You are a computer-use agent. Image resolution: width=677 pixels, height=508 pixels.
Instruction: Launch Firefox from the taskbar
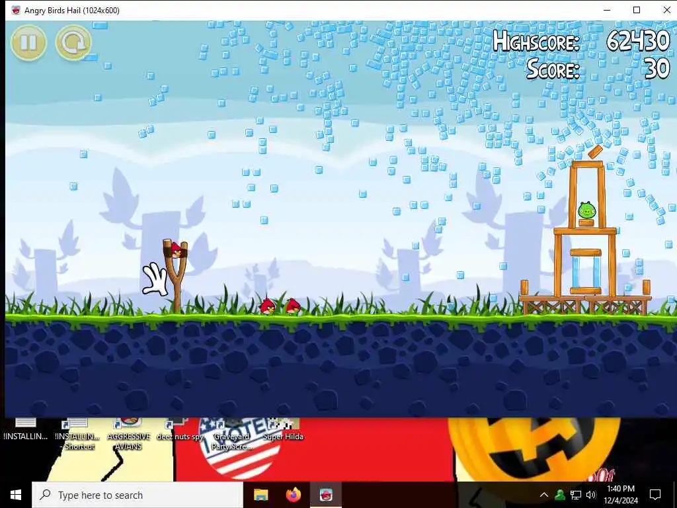(294, 495)
